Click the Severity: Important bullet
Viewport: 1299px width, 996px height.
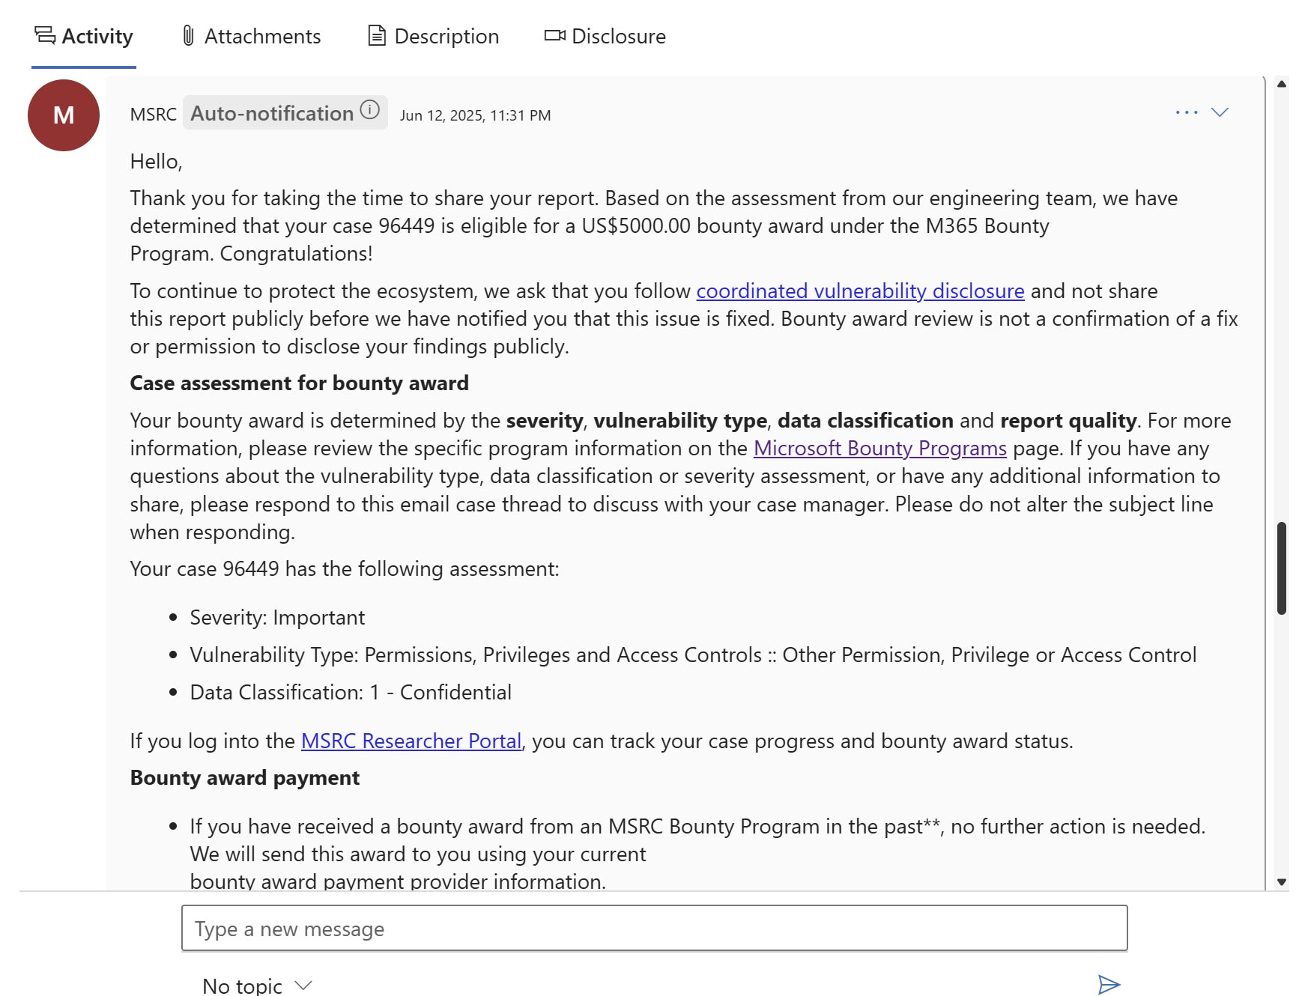(277, 617)
